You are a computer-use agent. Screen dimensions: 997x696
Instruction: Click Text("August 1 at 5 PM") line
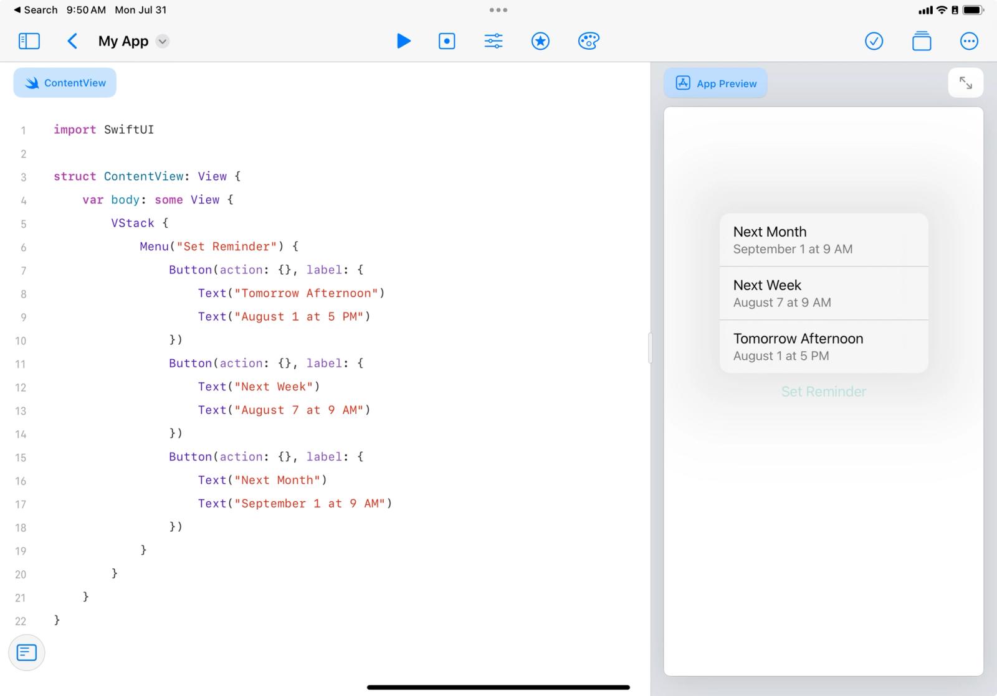(x=284, y=316)
